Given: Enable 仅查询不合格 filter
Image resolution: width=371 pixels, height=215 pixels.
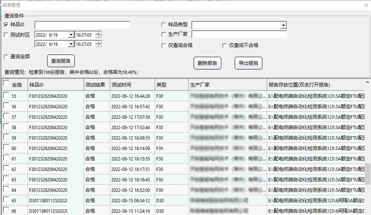Looking at the screenshot, I should click(225, 45).
